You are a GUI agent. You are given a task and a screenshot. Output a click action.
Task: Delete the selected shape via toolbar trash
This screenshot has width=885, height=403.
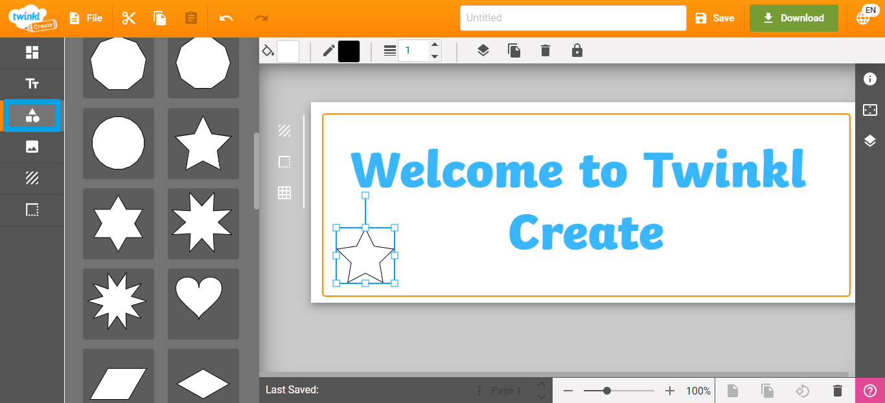tap(546, 50)
